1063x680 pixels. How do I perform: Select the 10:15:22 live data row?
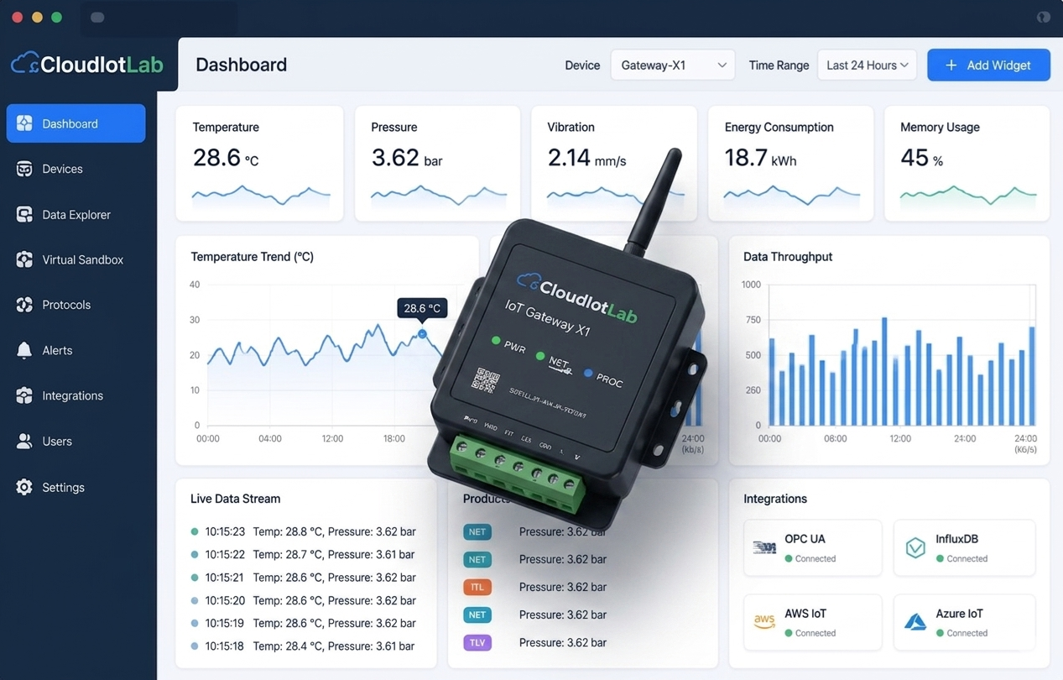(x=303, y=554)
